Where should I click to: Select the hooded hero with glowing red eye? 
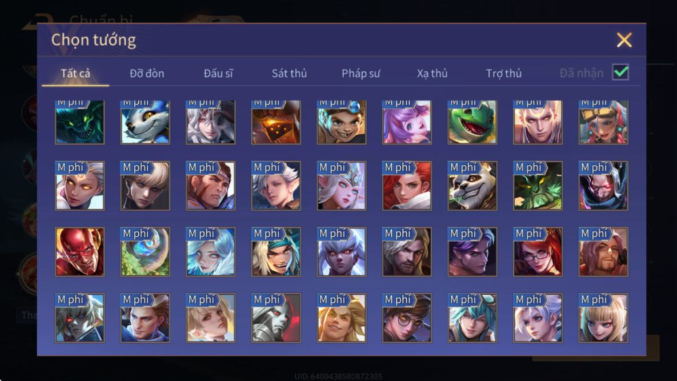(603, 186)
